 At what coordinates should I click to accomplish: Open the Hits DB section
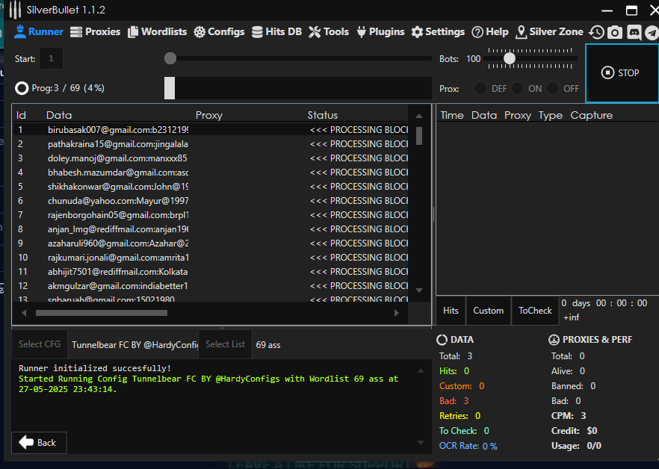tap(276, 32)
